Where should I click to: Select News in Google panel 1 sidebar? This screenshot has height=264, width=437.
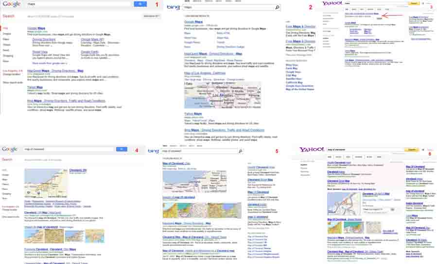coord(6,50)
